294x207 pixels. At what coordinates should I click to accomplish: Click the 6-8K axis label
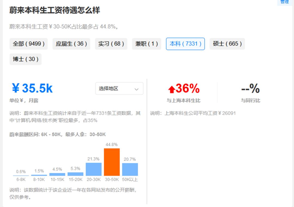pyautogui.click(x=21, y=180)
